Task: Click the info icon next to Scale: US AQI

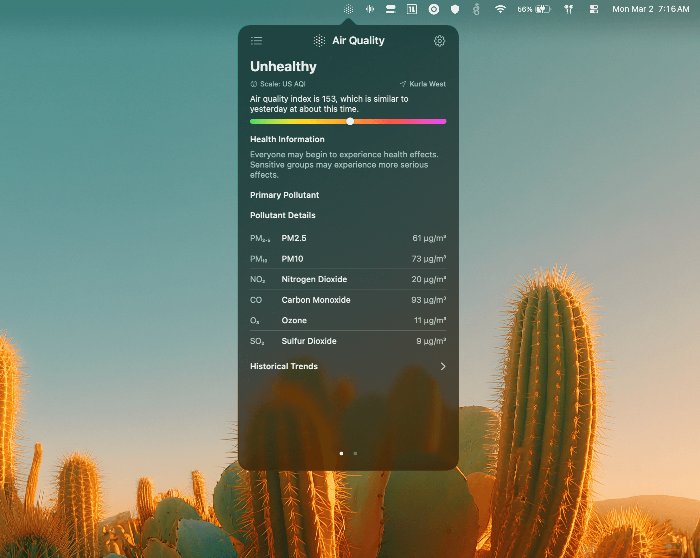Action: pos(253,84)
